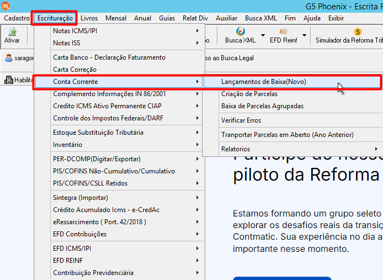Open Crédito Acumulado Icms - e-CredAc

pyautogui.click(x=119, y=210)
